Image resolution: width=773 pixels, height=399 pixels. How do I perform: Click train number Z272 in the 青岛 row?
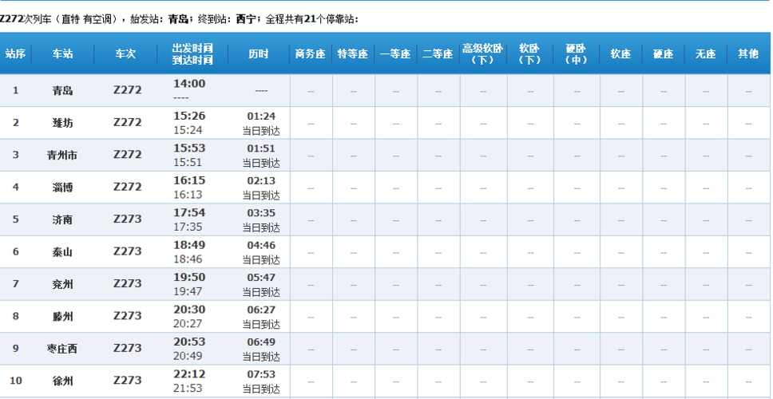click(x=127, y=90)
